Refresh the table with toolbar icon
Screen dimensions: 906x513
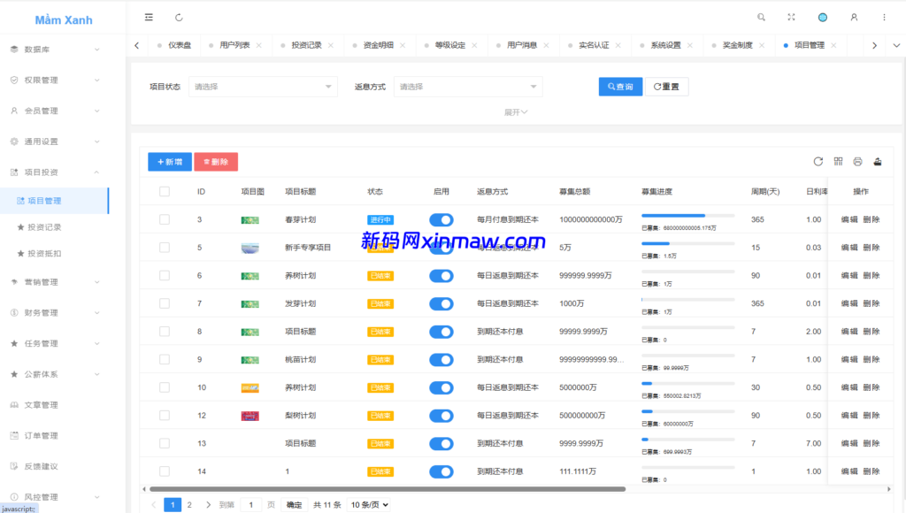tap(818, 162)
